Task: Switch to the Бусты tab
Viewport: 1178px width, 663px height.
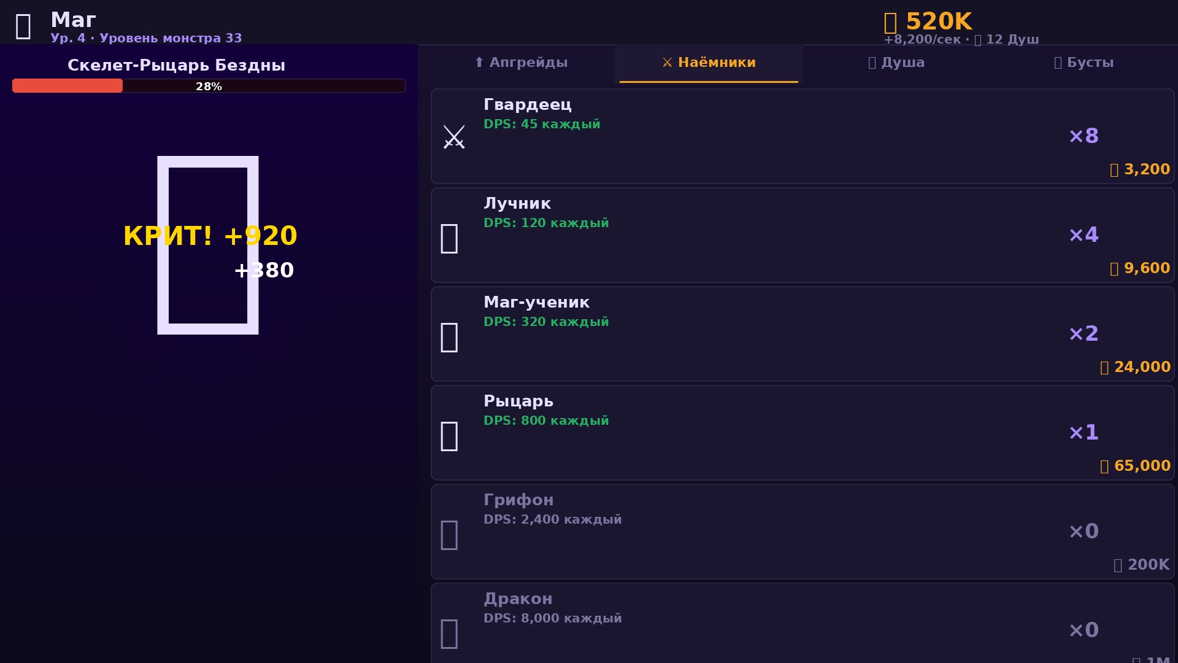Action: tap(1084, 62)
